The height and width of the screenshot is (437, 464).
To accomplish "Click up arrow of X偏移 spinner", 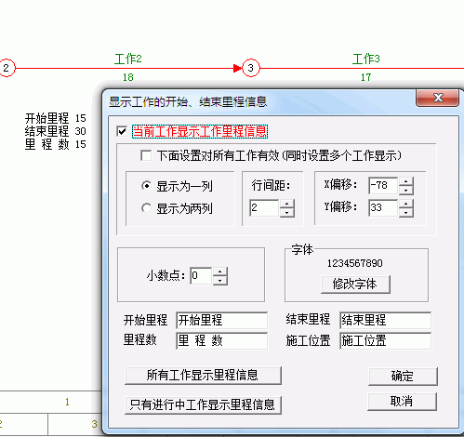I will coord(406,181).
